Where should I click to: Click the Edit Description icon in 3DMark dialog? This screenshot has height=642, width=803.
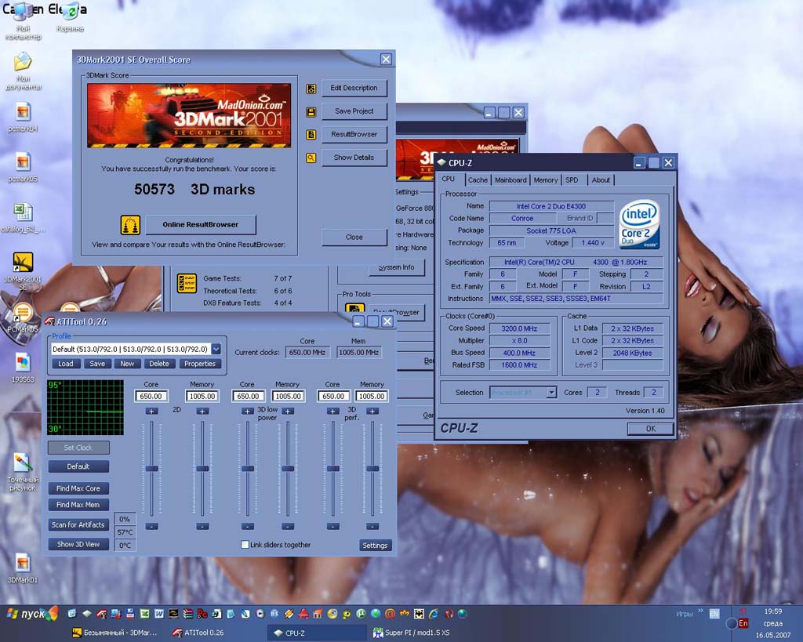click(311, 89)
